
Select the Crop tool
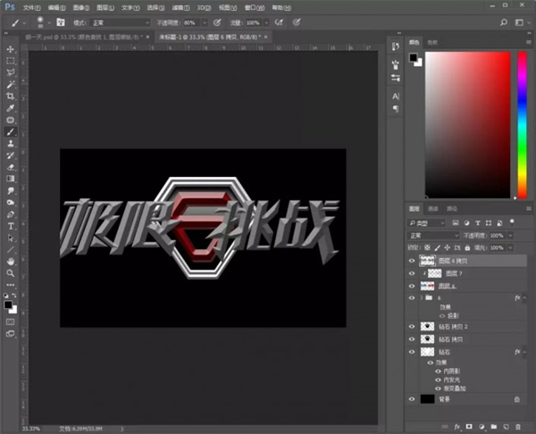10,96
